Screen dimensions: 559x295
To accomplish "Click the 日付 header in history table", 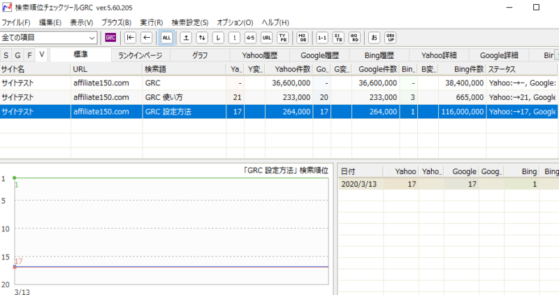I will pyautogui.click(x=360, y=171).
